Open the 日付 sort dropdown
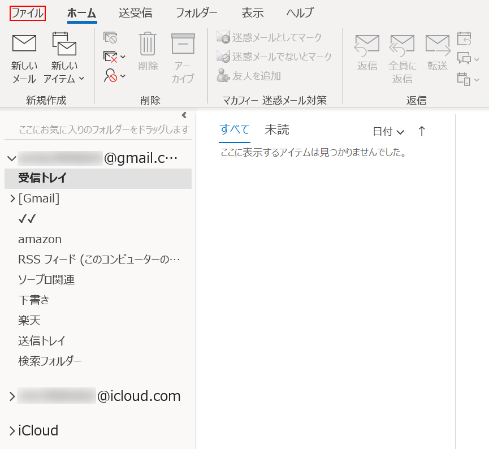 [x=388, y=131]
